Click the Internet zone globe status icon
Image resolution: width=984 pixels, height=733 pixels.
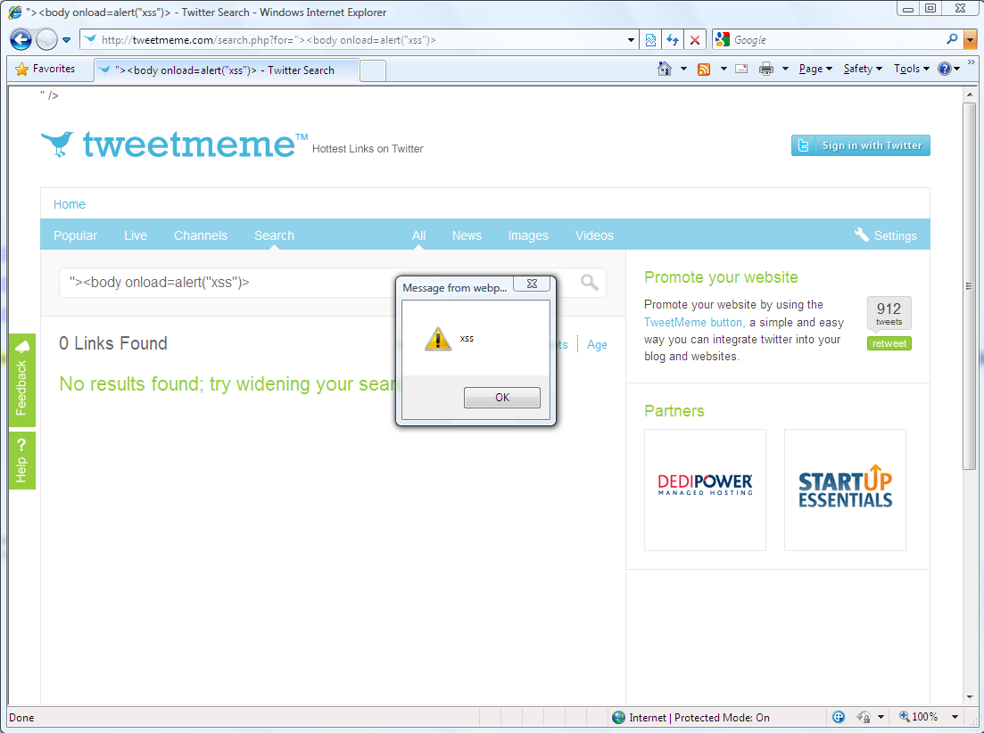click(619, 717)
